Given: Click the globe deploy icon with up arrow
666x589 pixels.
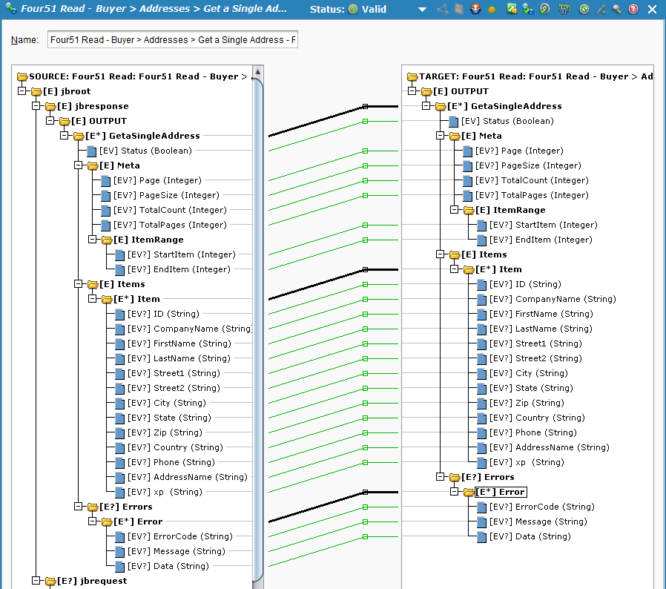Looking at the screenshot, I should coord(475,10).
